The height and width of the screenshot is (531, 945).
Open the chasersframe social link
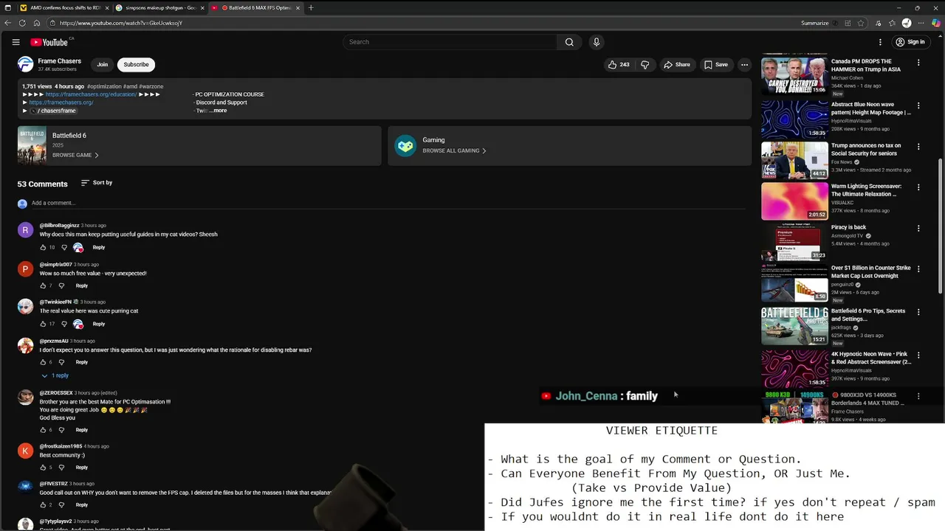tap(53, 111)
